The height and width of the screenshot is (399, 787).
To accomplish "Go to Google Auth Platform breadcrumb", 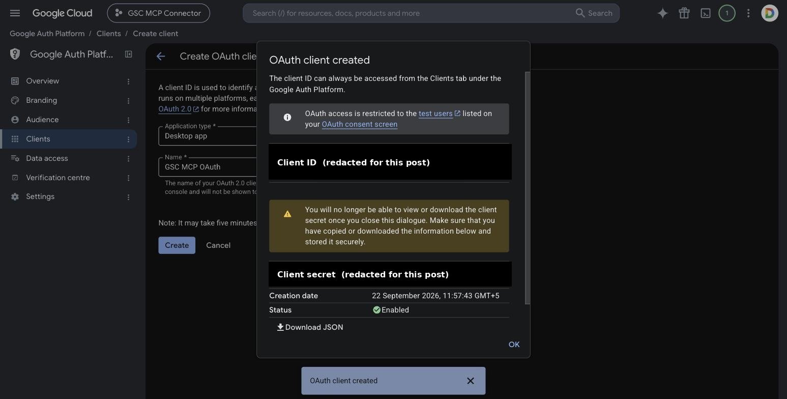I will point(47,34).
